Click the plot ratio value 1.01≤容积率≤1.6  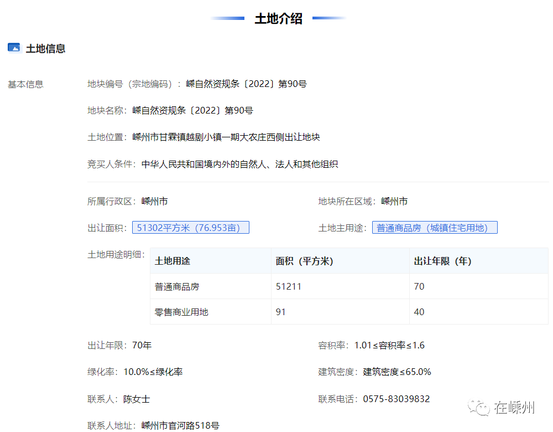pos(389,345)
